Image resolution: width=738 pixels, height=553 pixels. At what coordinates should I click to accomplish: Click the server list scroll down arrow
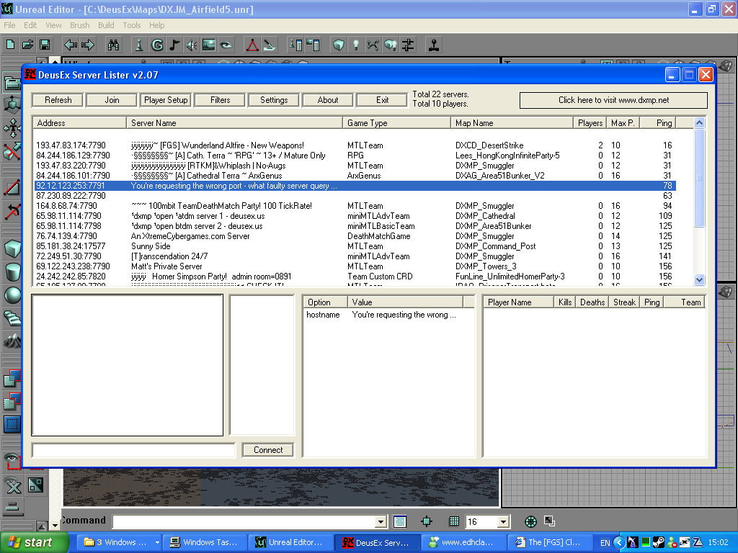(699, 279)
